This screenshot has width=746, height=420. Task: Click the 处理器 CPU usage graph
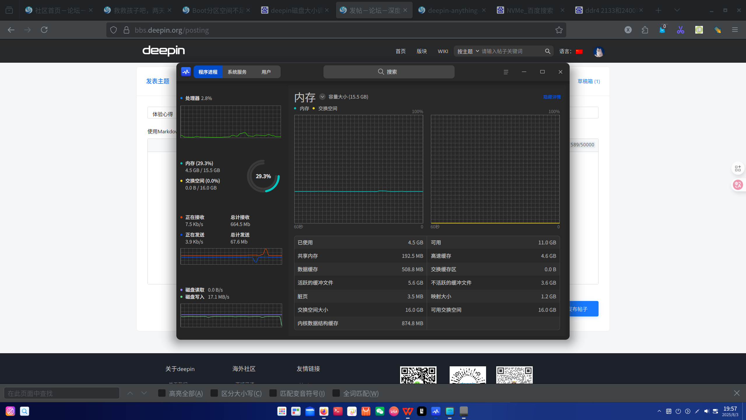231,122
